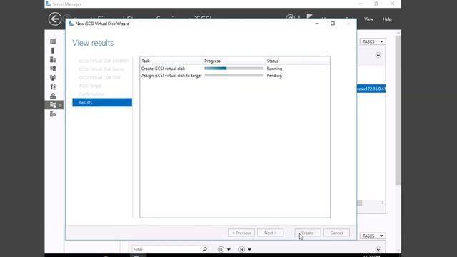Viewport: 457px width, 257px height.
Task: Click the wizard title bar icon
Action: [71, 24]
